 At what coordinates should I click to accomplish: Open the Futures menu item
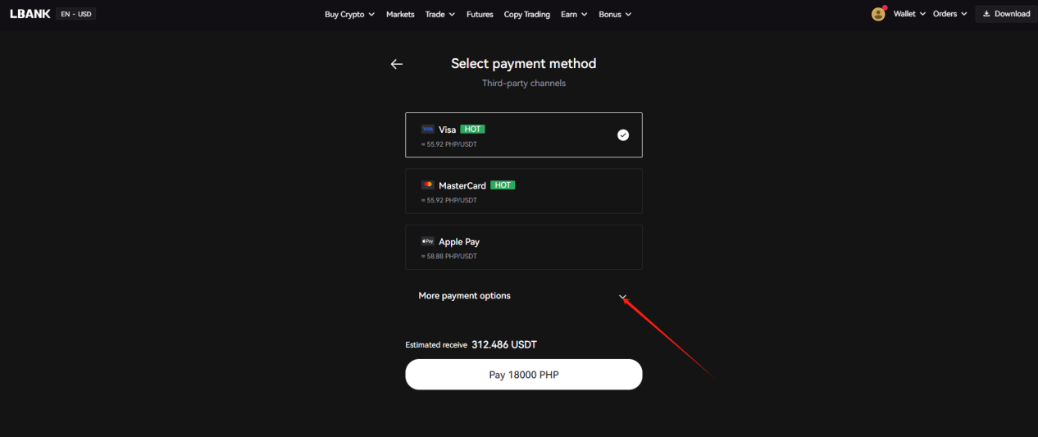point(480,14)
